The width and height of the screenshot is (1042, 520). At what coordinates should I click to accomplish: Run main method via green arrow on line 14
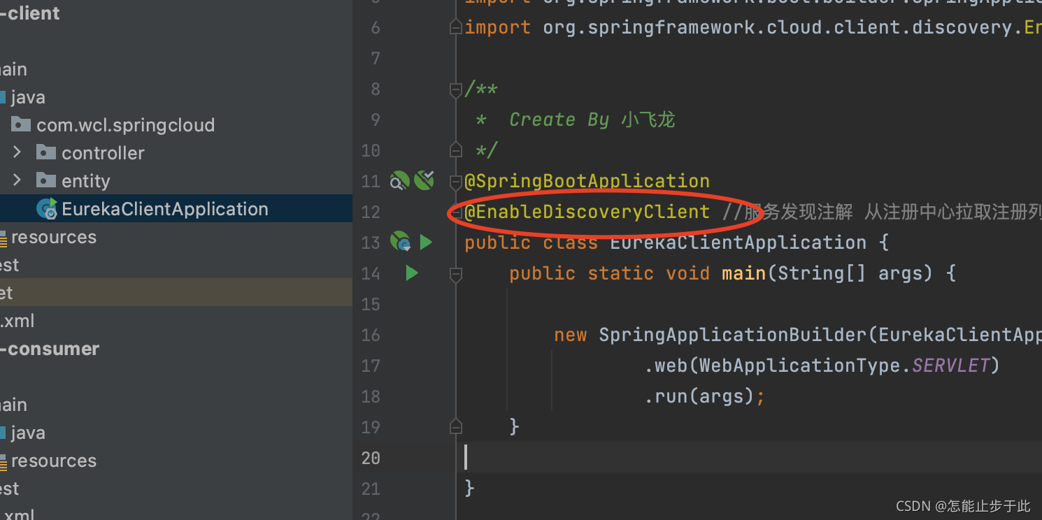tap(412, 273)
